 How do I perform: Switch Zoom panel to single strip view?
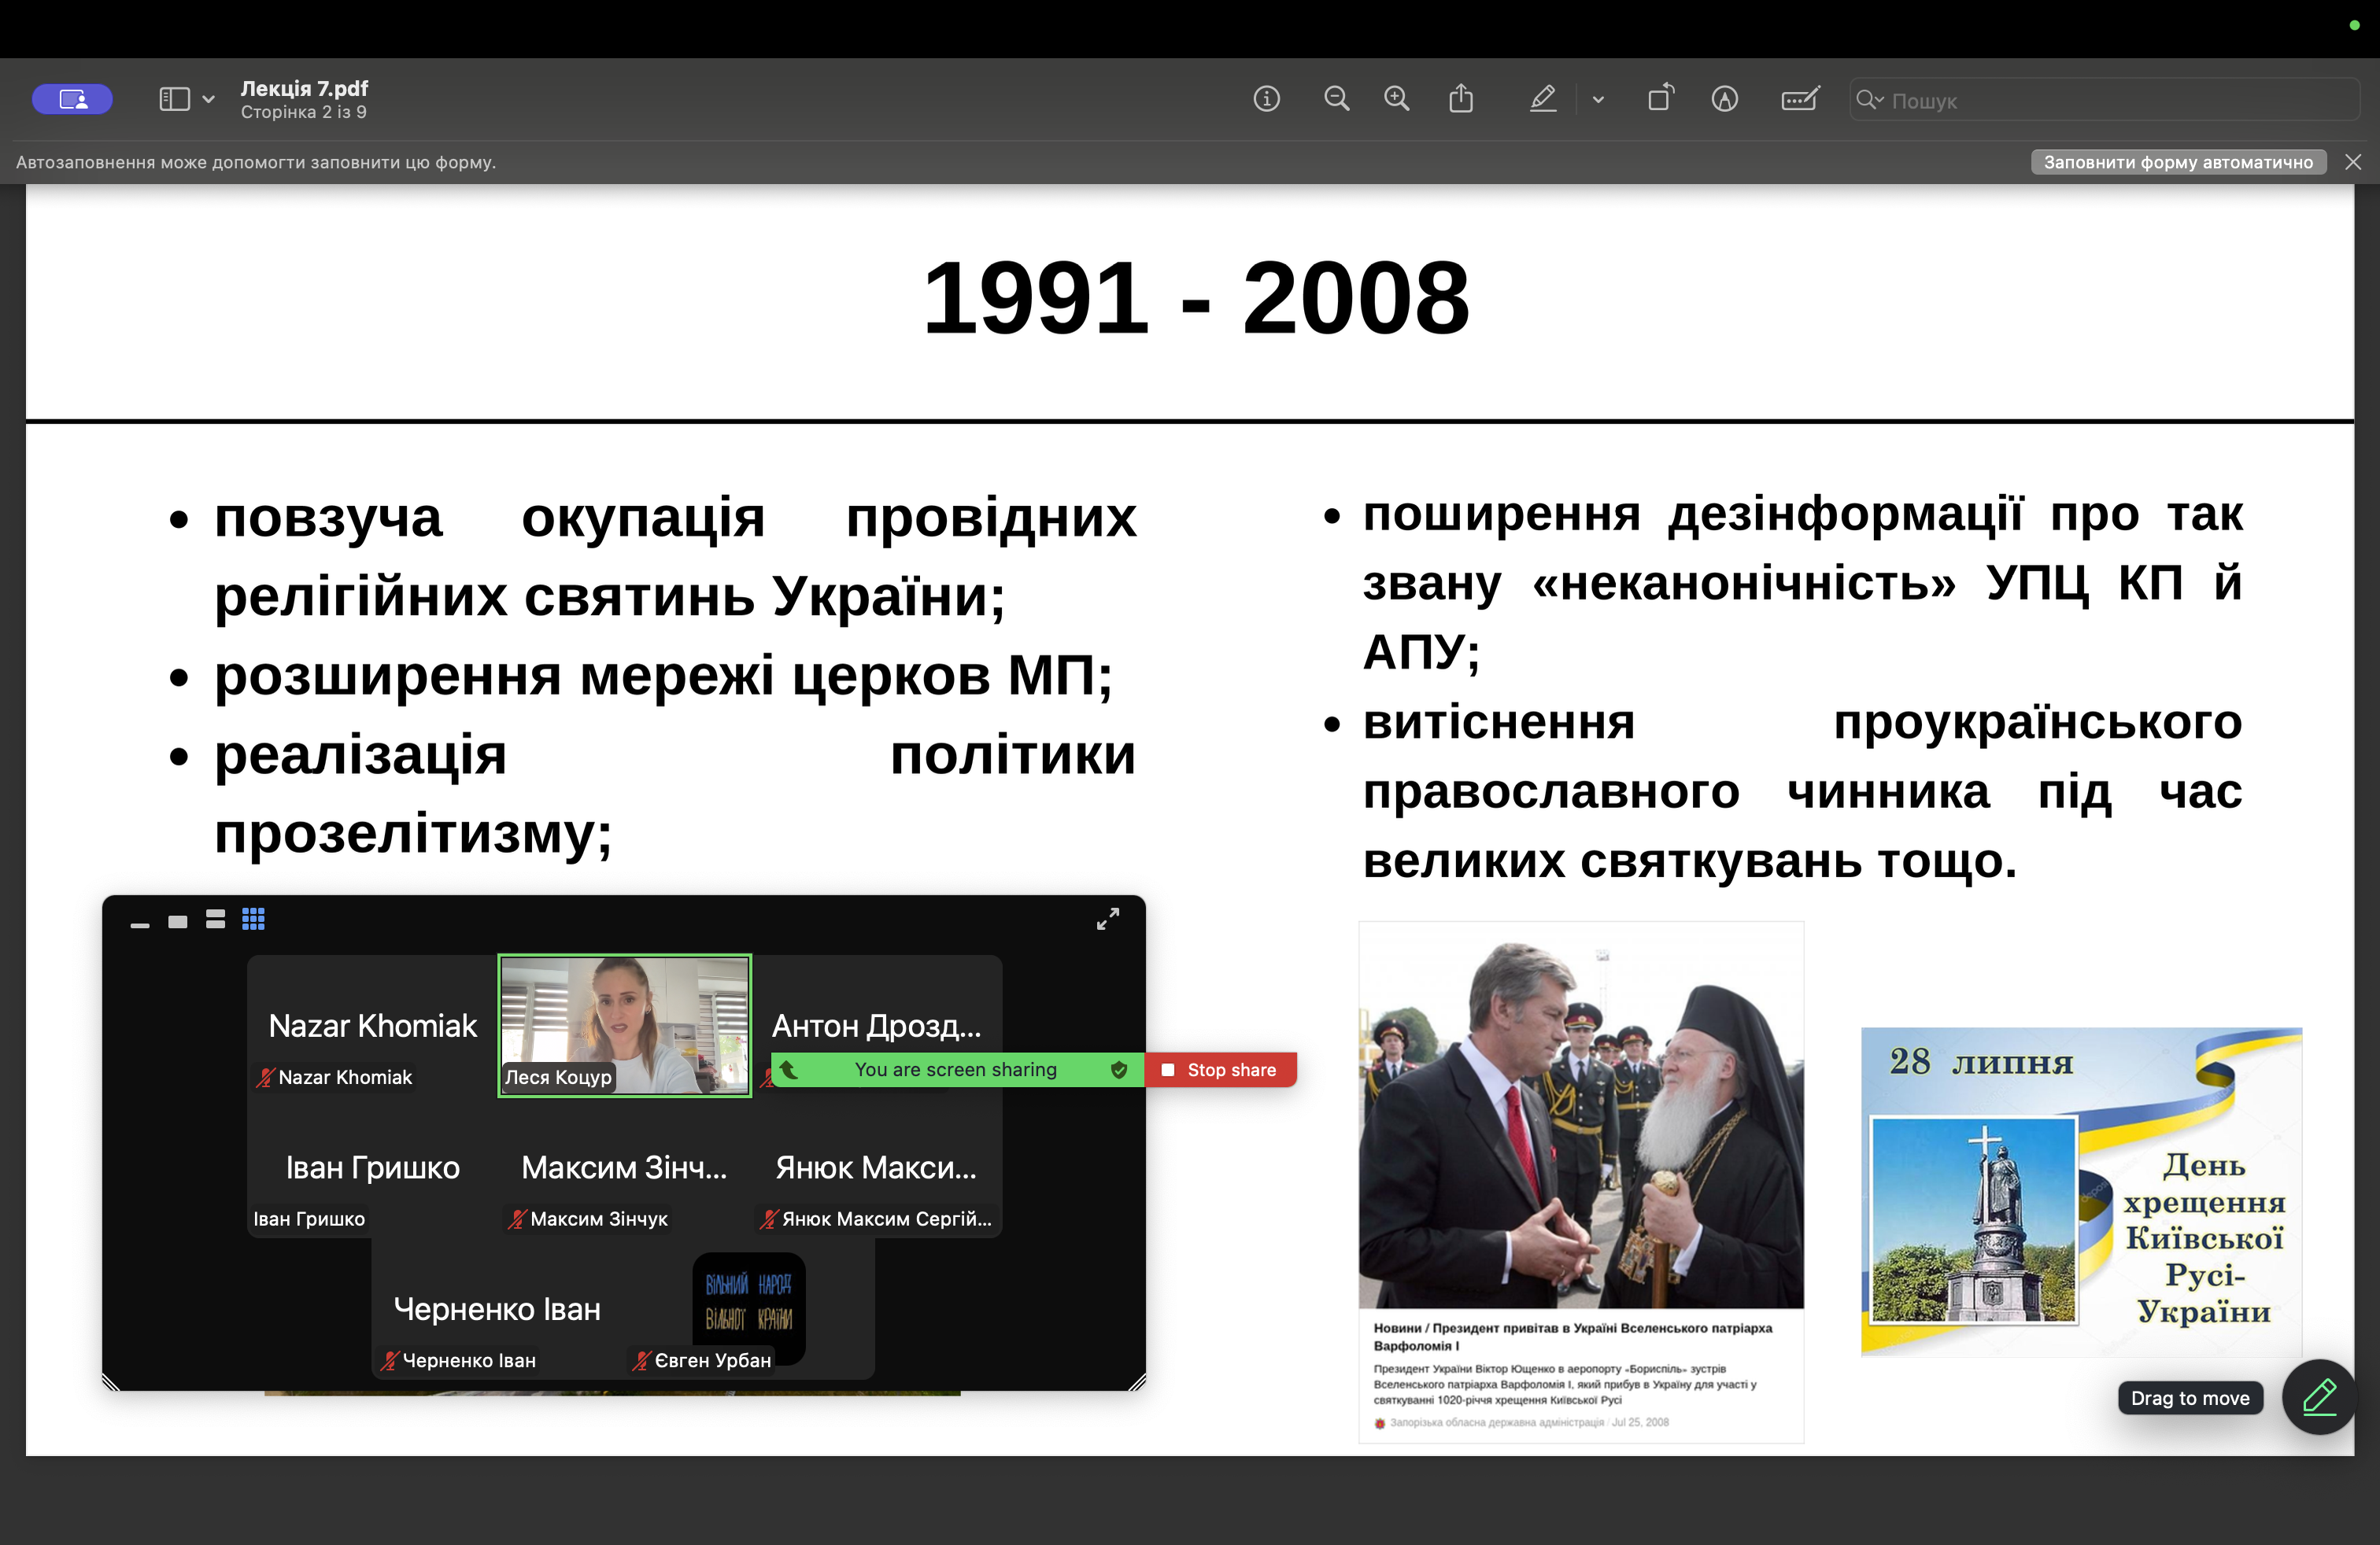point(178,921)
